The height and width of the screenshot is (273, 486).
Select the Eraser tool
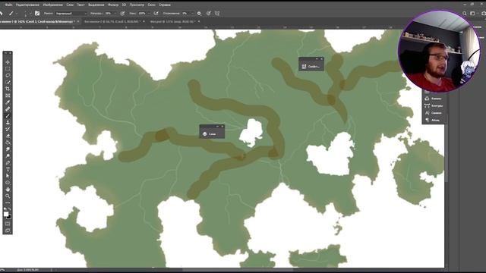tap(8, 136)
